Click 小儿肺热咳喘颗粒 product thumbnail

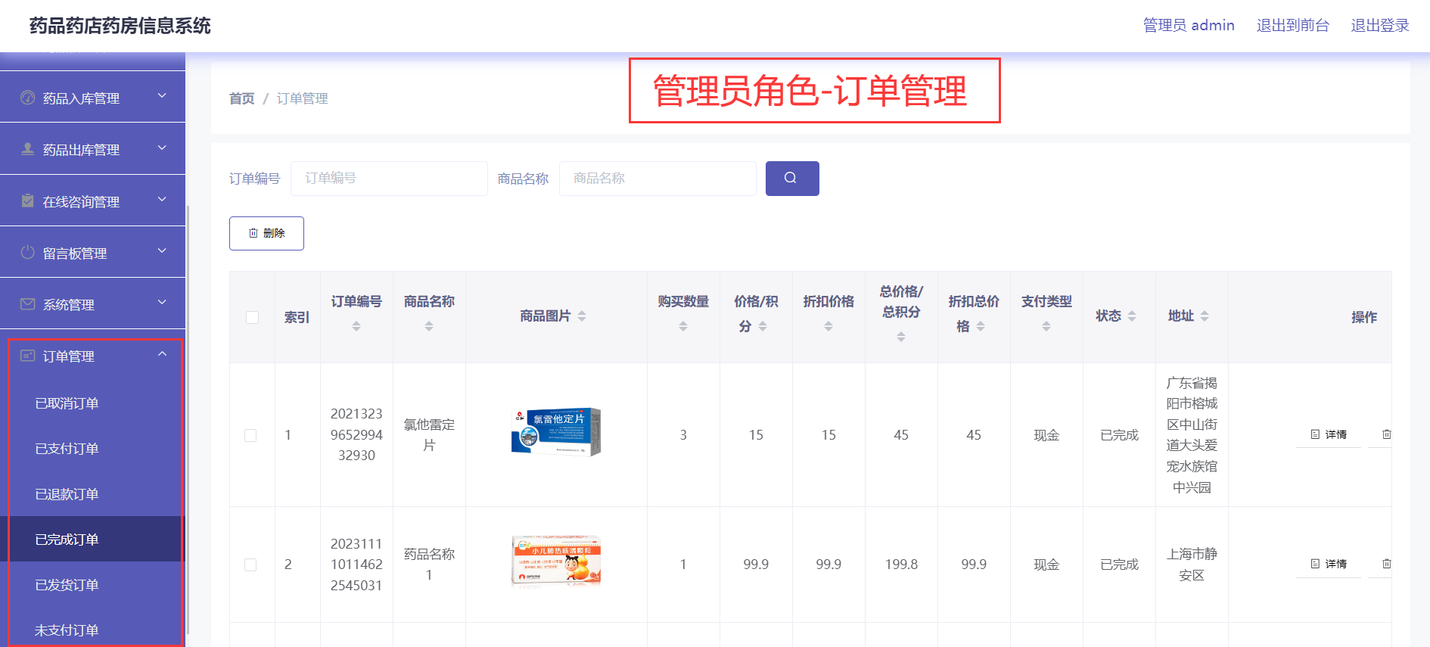[556, 560]
